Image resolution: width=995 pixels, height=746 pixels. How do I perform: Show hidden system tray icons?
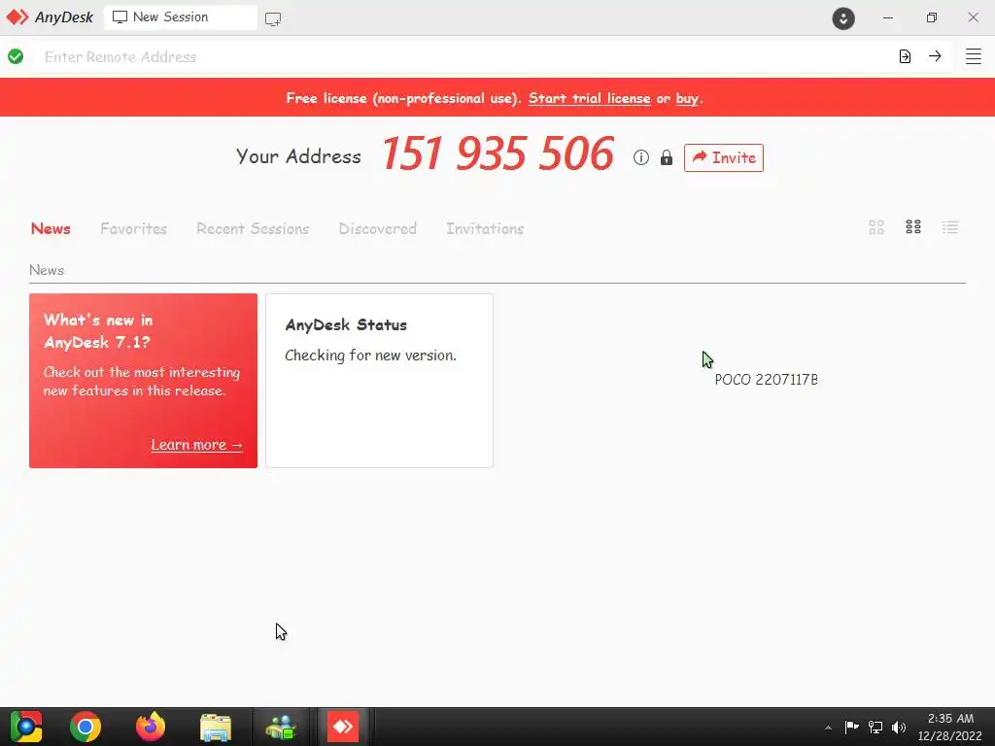click(x=828, y=728)
